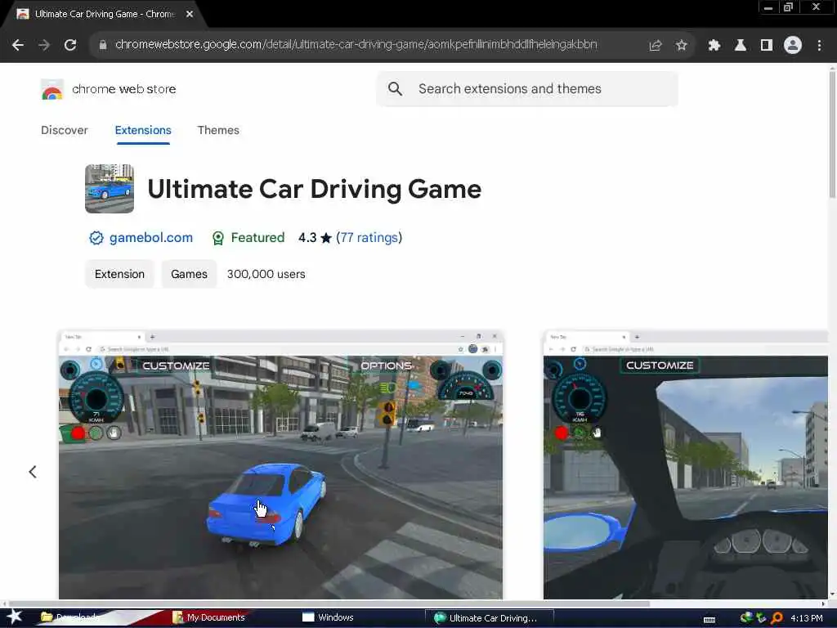Switch to My Documents taskbar window
The image size is (837, 628).
coord(209,617)
